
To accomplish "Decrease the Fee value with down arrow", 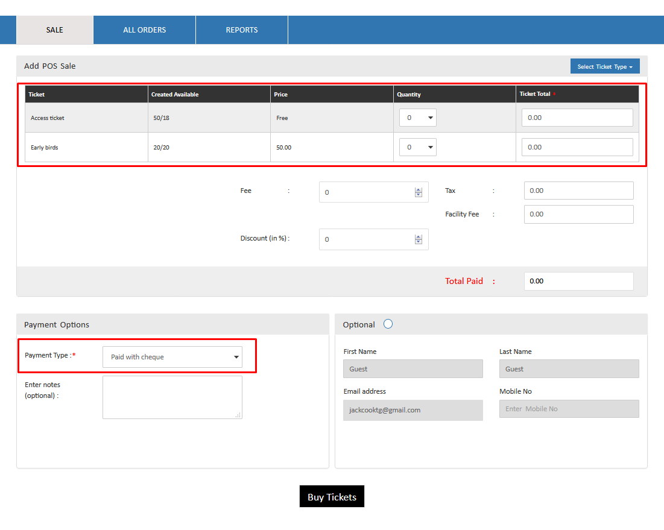I will [x=419, y=195].
